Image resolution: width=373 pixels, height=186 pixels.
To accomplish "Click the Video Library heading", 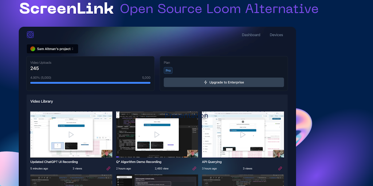I will pos(42,101).
